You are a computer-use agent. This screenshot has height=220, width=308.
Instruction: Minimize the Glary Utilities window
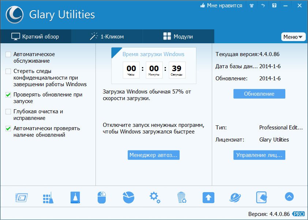point(285,6)
